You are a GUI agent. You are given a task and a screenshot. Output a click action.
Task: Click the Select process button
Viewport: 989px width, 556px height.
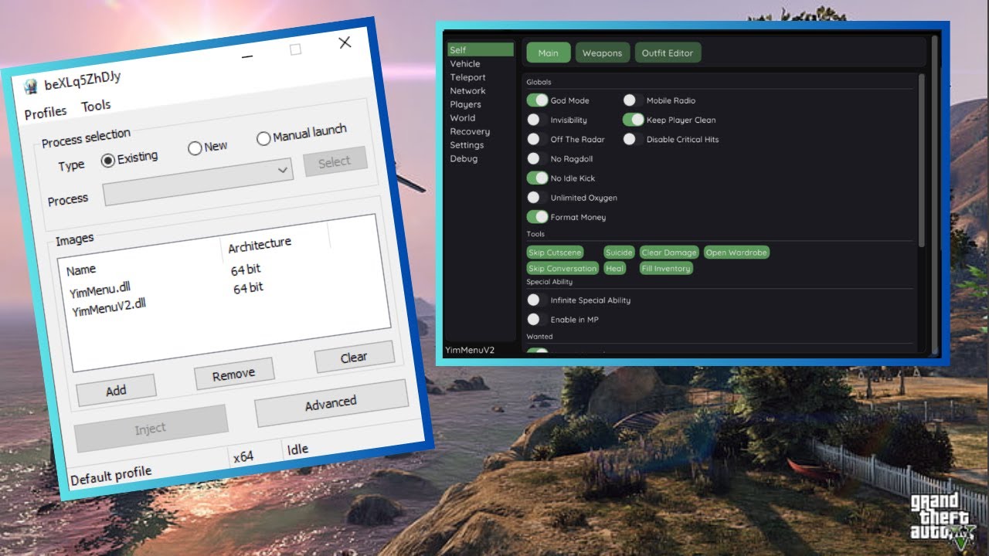click(335, 161)
